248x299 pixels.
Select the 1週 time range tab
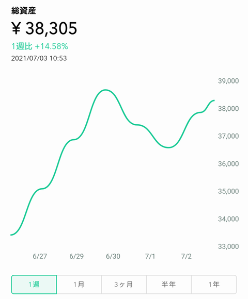pos(34,285)
